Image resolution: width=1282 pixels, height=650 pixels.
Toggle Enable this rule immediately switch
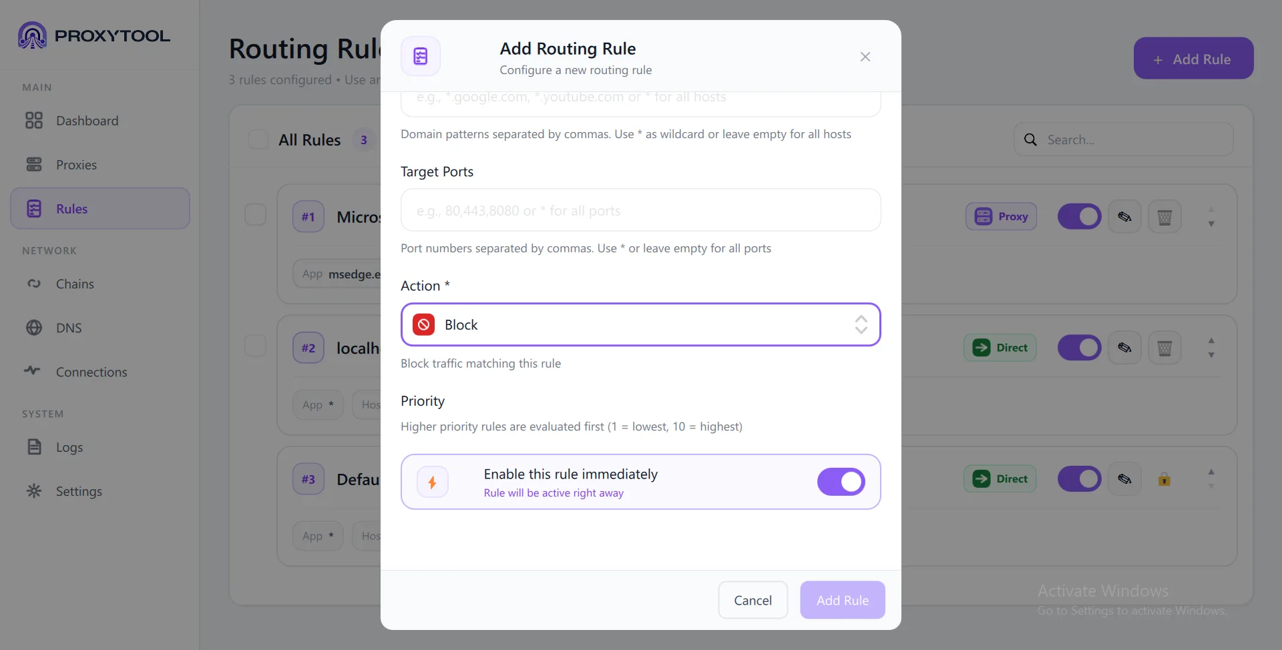click(x=841, y=482)
